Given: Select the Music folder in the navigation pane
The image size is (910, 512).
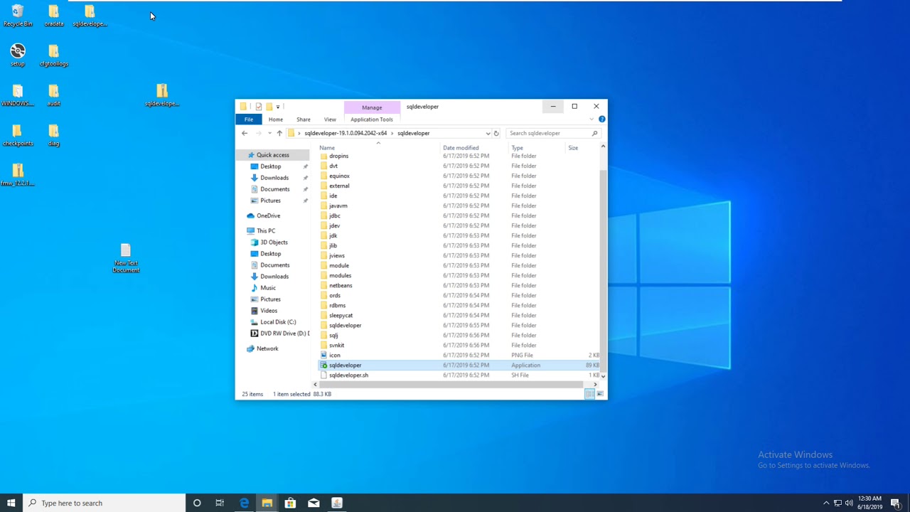Looking at the screenshot, I should 268,288.
